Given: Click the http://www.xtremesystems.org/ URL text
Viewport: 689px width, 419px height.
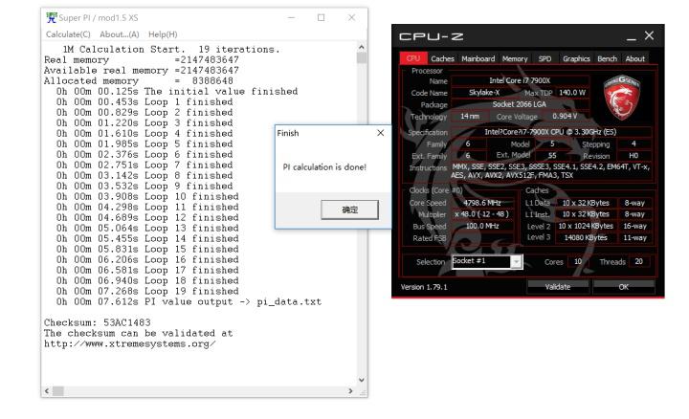Looking at the screenshot, I should point(129,343).
